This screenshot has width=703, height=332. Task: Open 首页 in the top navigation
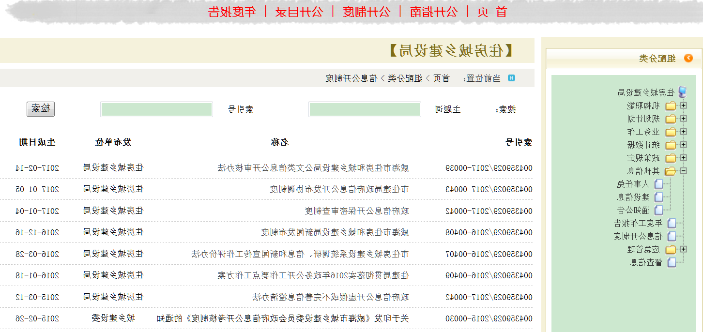click(492, 12)
